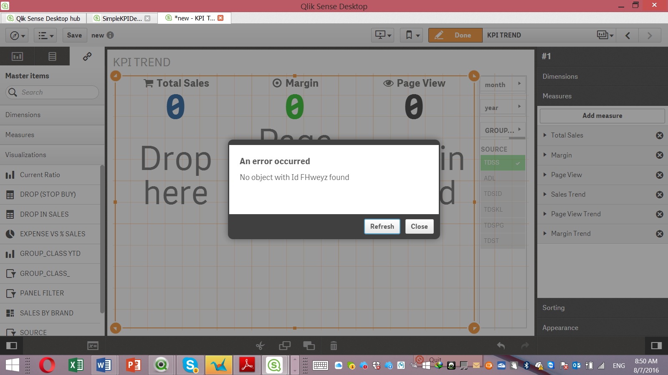Close the error occurred dialog
The image size is (668, 375).
point(419,226)
